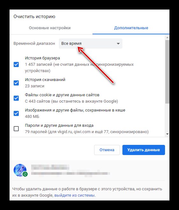Screen dimensions: 179x210
Task: Click the green sync badge icon
Action: (25, 174)
